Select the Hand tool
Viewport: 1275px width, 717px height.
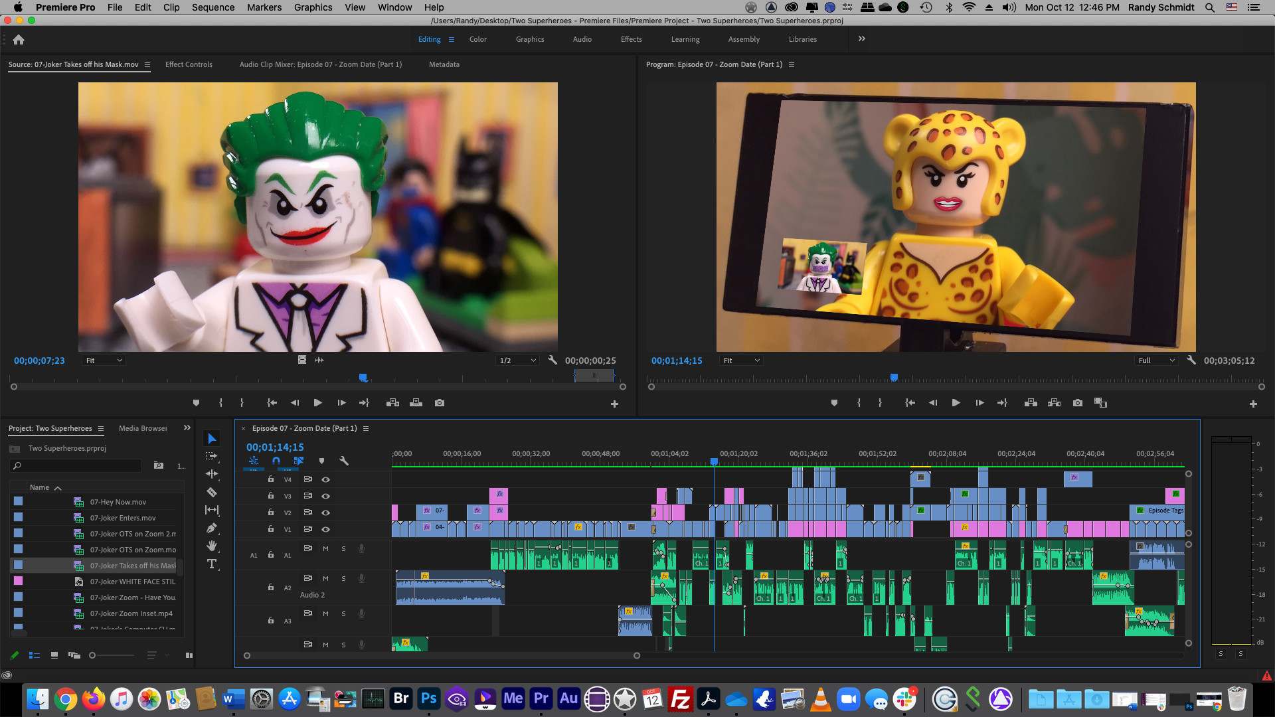(x=212, y=546)
